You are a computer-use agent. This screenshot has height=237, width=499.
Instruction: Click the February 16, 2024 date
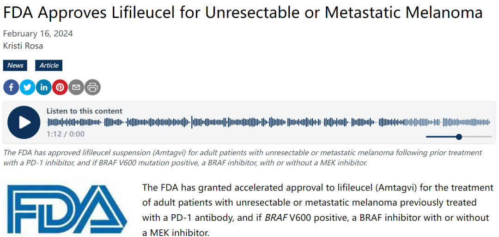pyautogui.click(x=38, y=34)
